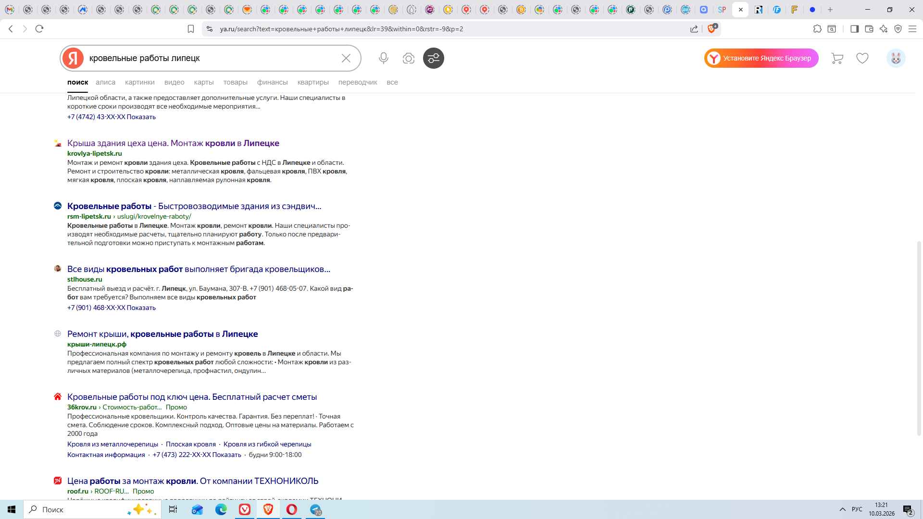Toggle the browser sidebar panel
The image size is (923, 519).
854,29
